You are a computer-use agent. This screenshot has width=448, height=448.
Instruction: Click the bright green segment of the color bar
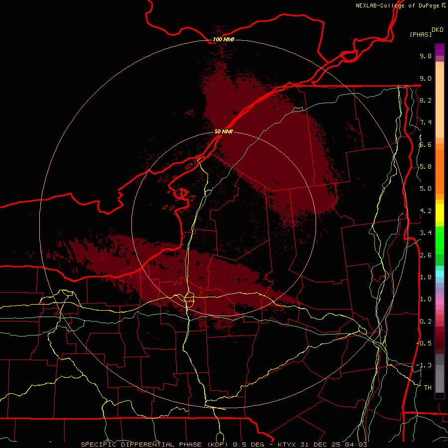pos(440,240)
